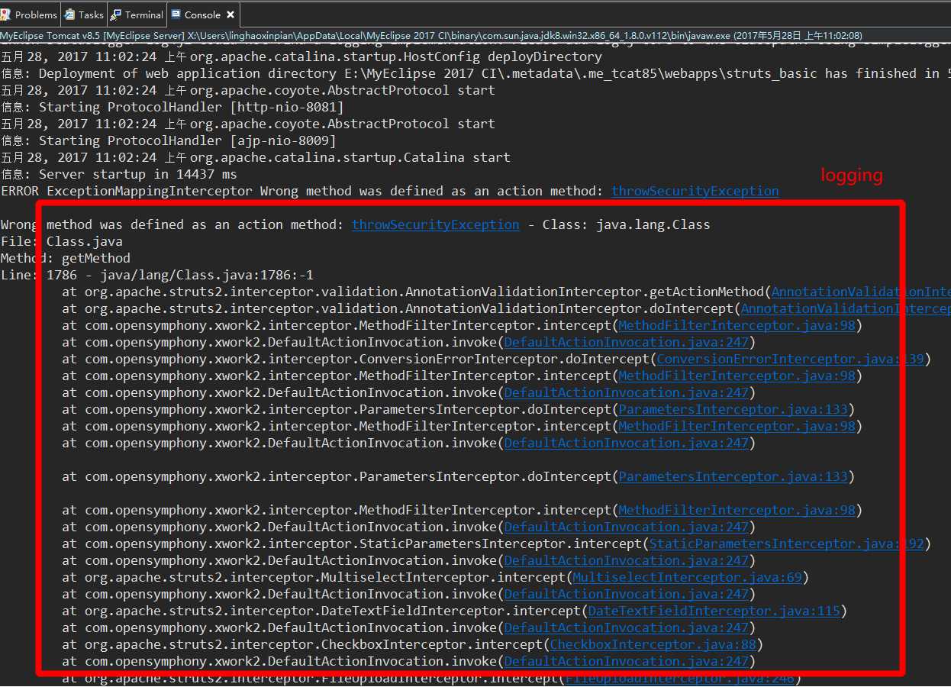Click the 'Server startup in 14437 ms' line
Viewport: 951px width, 687px height.
click(x=118, y=174)
